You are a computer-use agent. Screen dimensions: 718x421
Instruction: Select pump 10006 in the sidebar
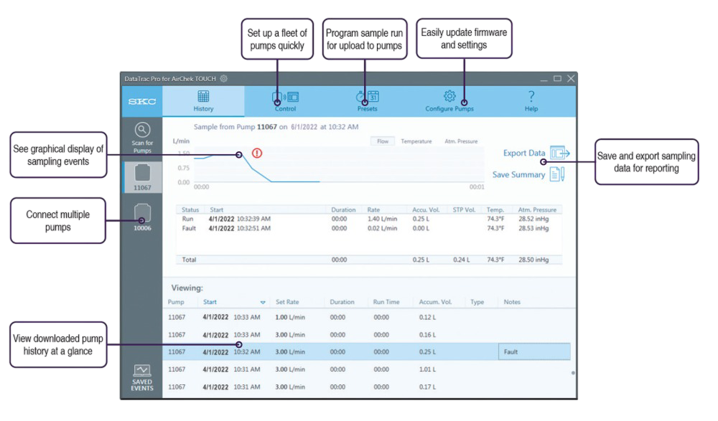click(x=142, y=217)
